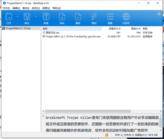The height and width of the screenshot is (139, 164).
Task: Click the status bar file count text
Action: click(136, 135)
